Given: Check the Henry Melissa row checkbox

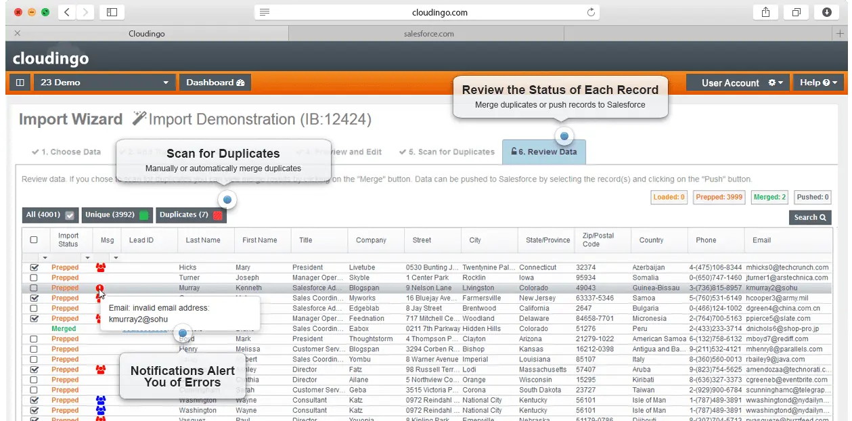Looking at the screenshot, I should click(34, 349).
